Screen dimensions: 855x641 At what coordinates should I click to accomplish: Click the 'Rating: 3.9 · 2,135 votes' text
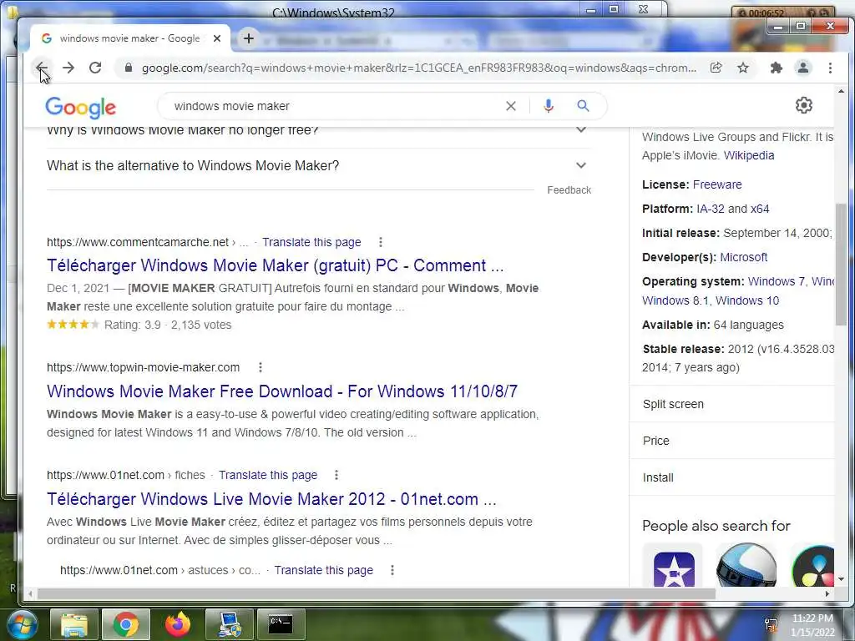click(x=168, y=325)
